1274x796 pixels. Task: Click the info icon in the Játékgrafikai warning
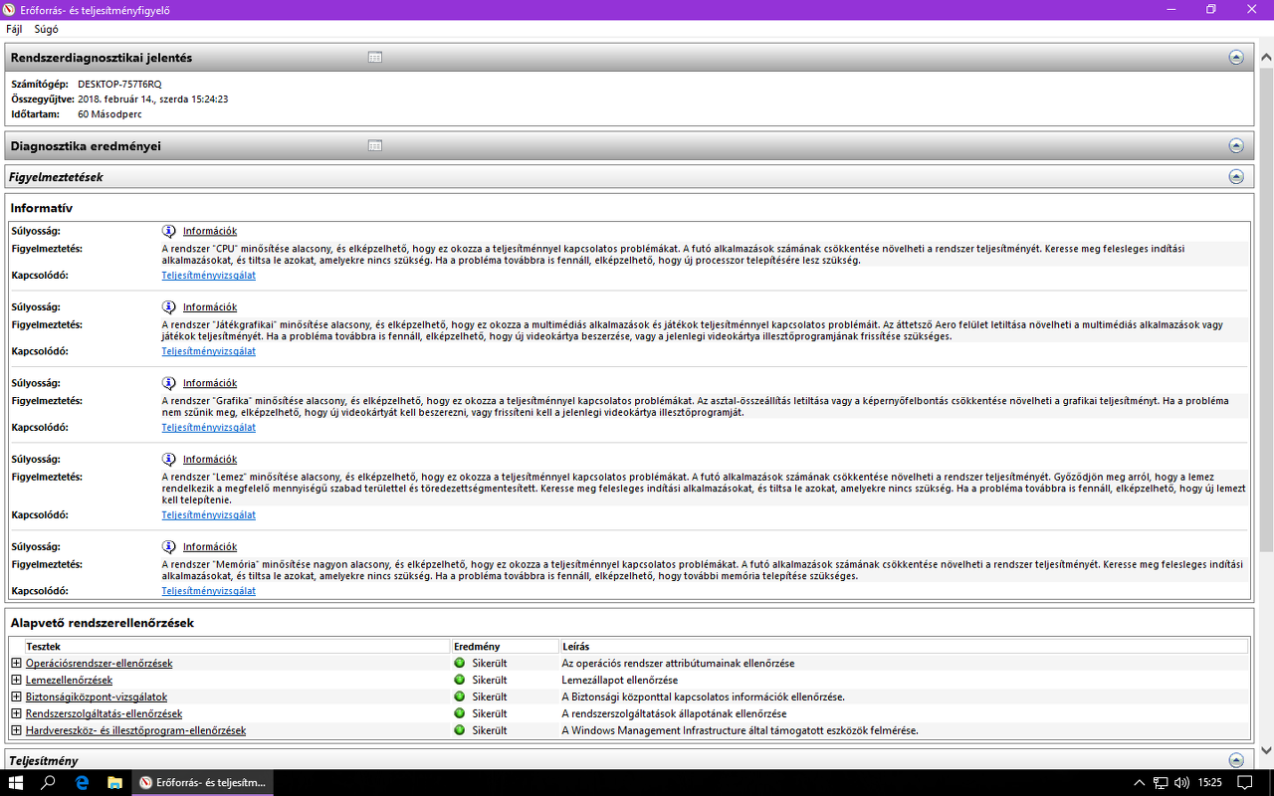click(x=169, y=306)
